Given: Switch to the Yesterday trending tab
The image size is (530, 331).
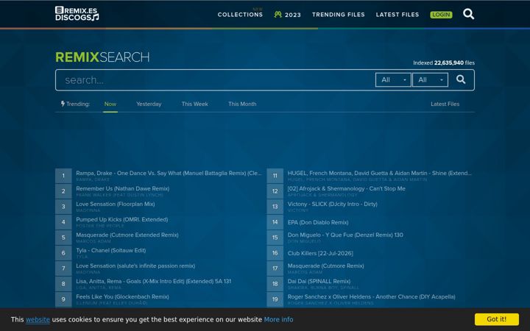Looking at the screenshot, I should tap(149, 104).
